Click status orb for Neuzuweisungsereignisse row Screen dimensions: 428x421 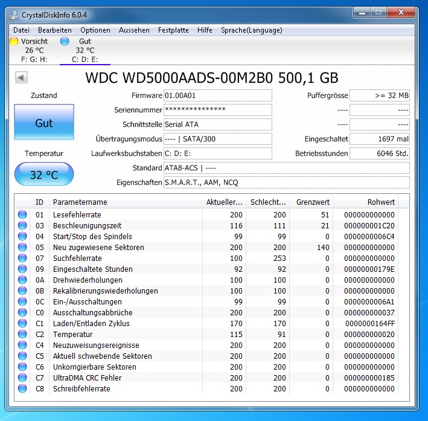(x=22, y=345)
